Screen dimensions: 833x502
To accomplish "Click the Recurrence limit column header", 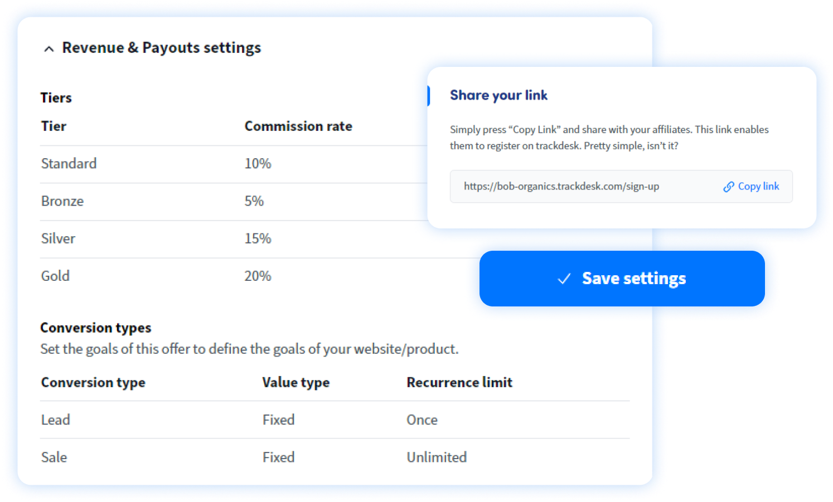I will coord(459,382).
